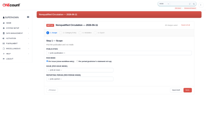This screenshot has width=206, height=128.
Task: Focus the top search input field
Action: tap(179, 4)
